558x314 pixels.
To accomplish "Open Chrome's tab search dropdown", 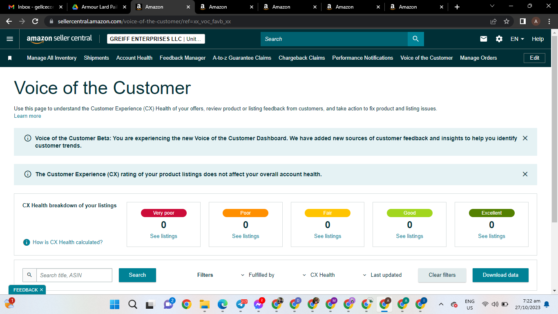I will [x=492, y=6].
